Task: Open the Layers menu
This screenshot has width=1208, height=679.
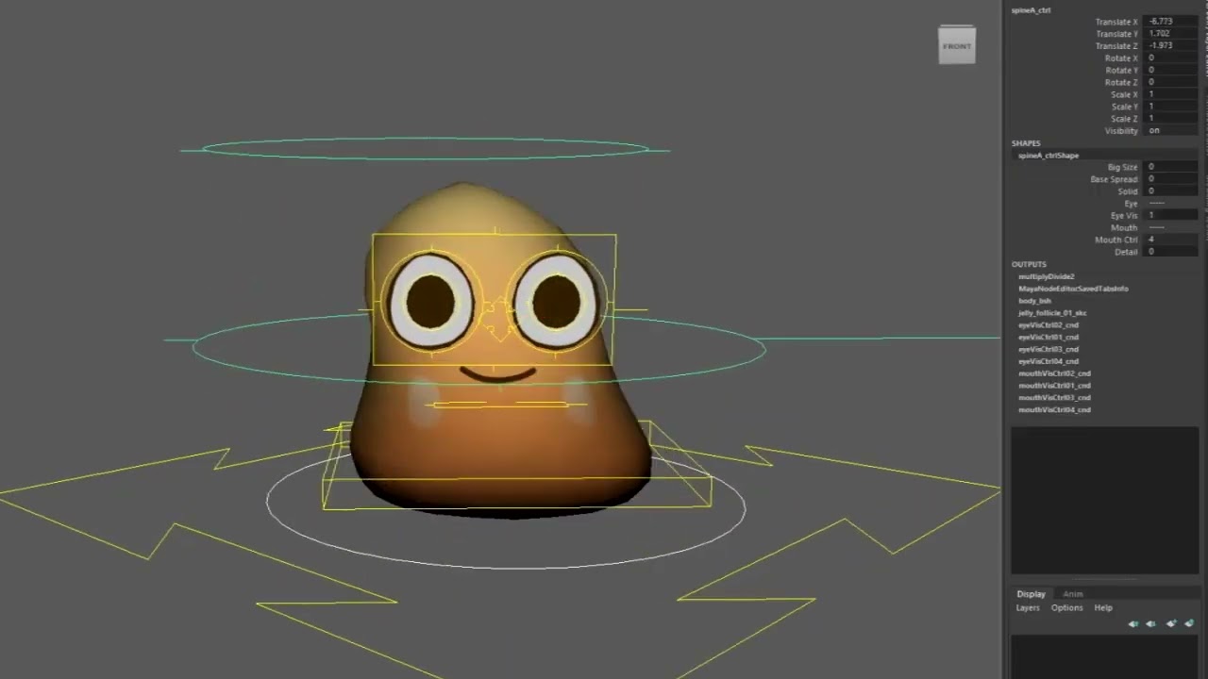Action: [x=1028, y=608]
